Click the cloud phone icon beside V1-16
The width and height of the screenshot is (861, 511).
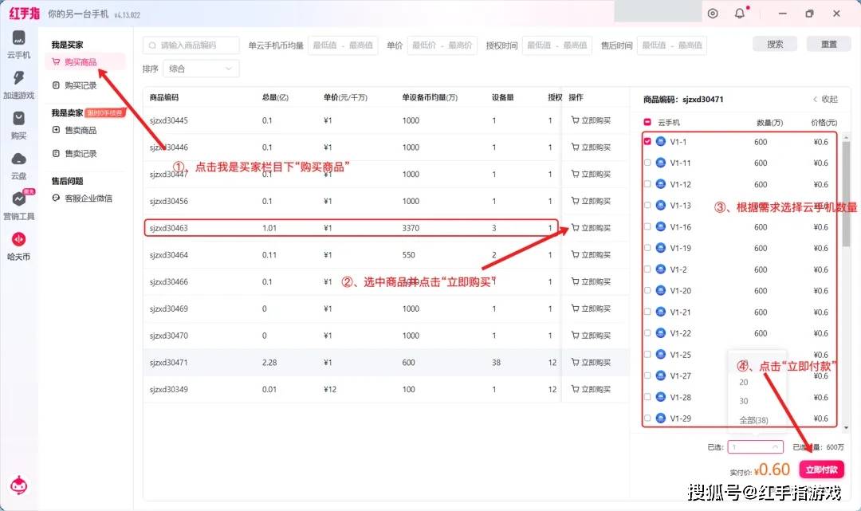[661, 226]
